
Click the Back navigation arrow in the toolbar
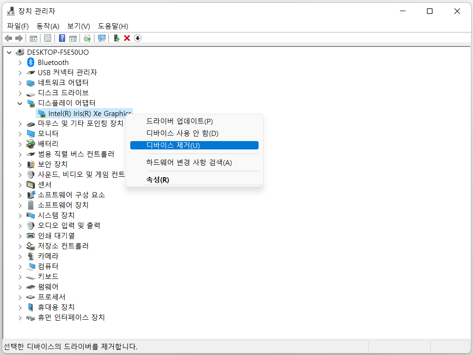coord(8,38)
